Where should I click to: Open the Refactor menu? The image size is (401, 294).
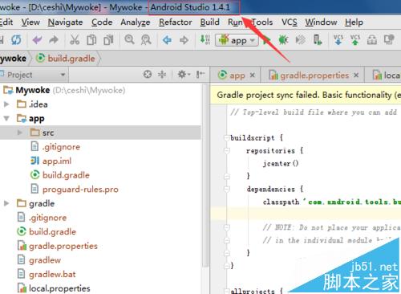click(176, 22)
